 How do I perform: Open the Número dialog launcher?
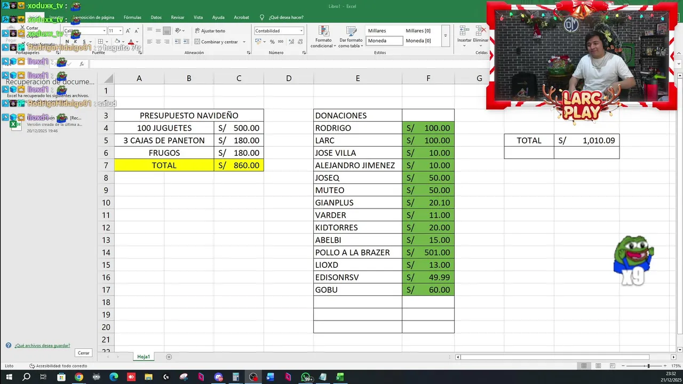[304, 53]
